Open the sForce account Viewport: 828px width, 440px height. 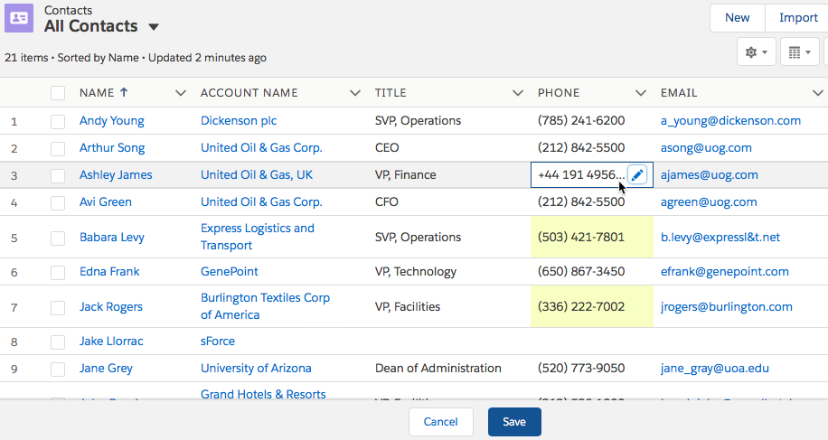[x=218, y=341]
